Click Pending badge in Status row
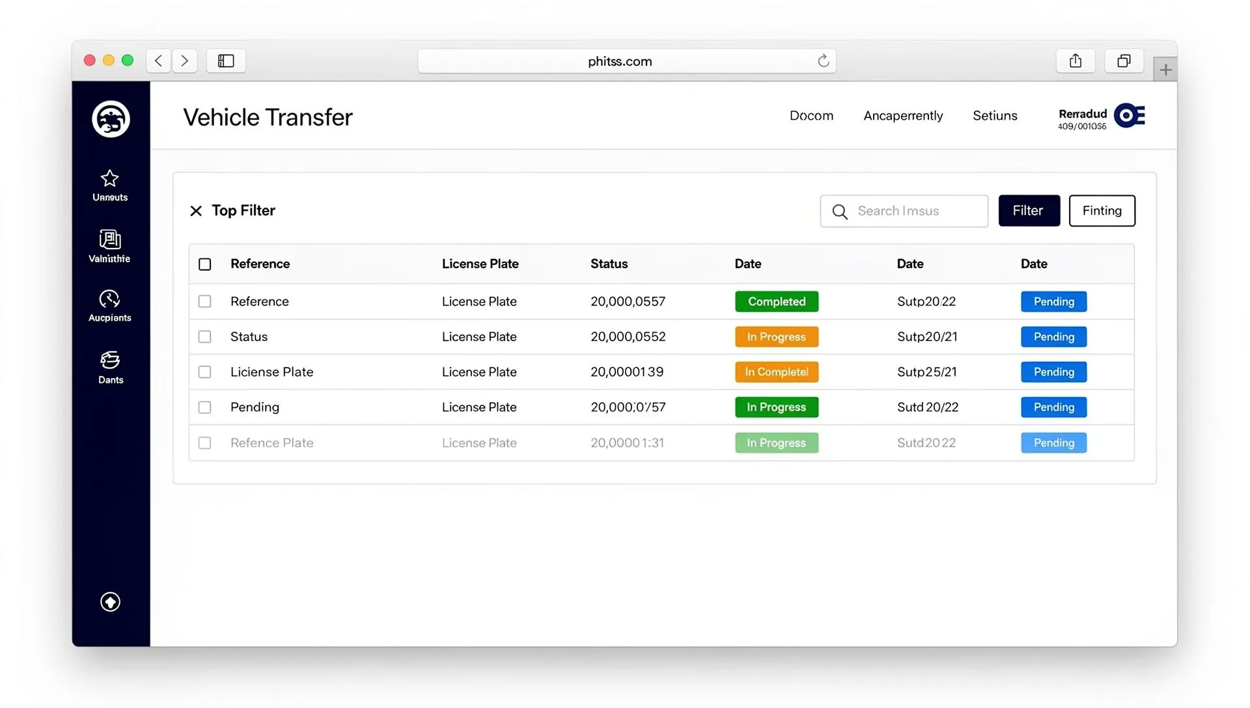Image resolution: width=1250 pixels, height=708 pixels. pyautogui.click(x=1053, y=336)
